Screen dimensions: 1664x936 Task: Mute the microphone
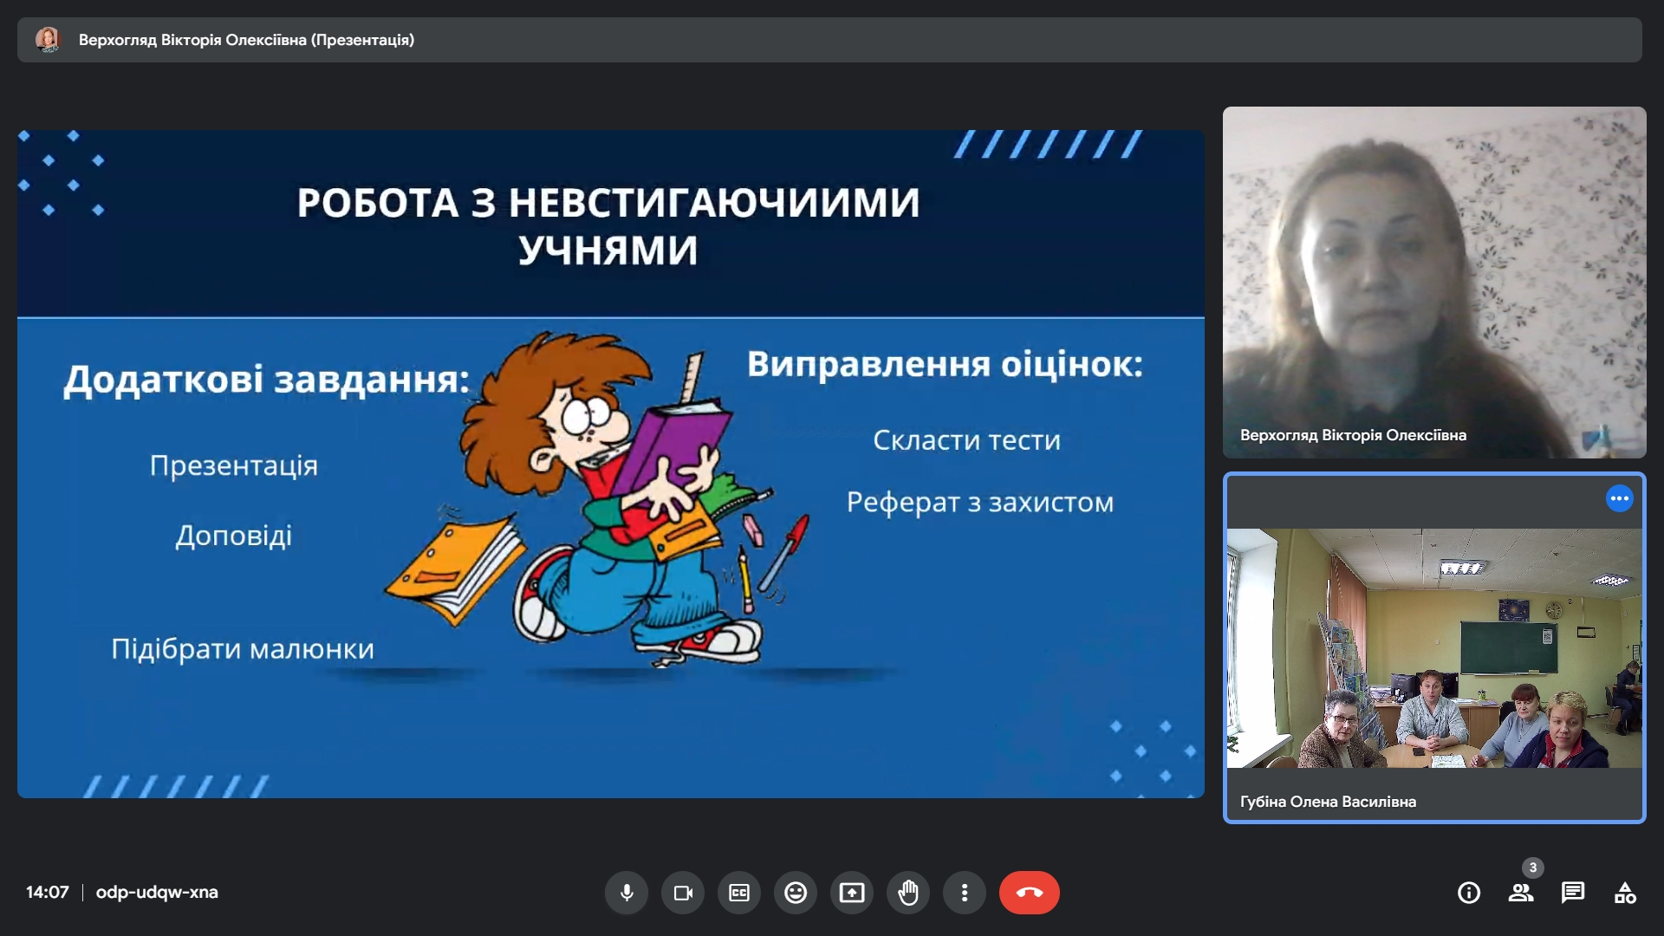pyautogui.click(x=627, y=893)
